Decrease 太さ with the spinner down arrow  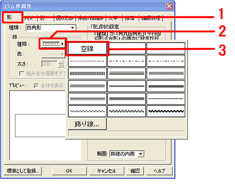click(61, 66)
